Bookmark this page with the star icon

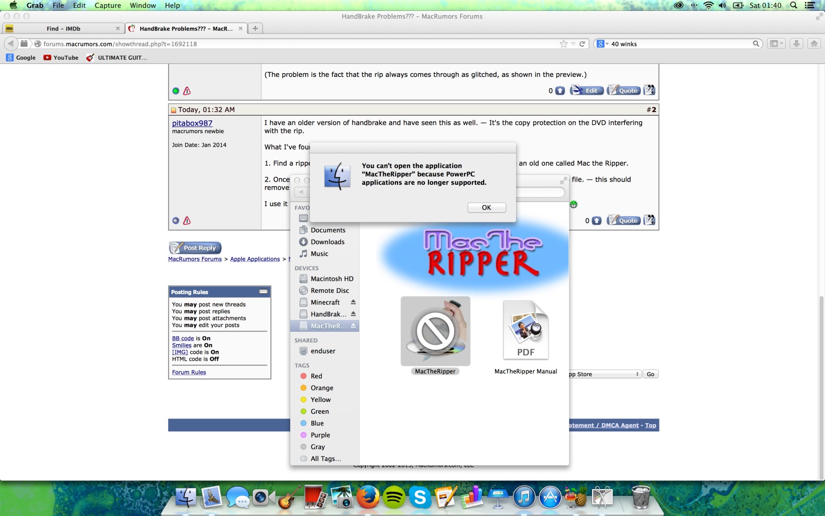tap(564, 44)
